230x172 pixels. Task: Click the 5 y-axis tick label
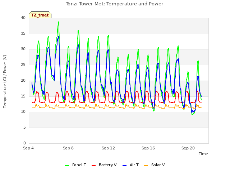(x=24, y=128)
